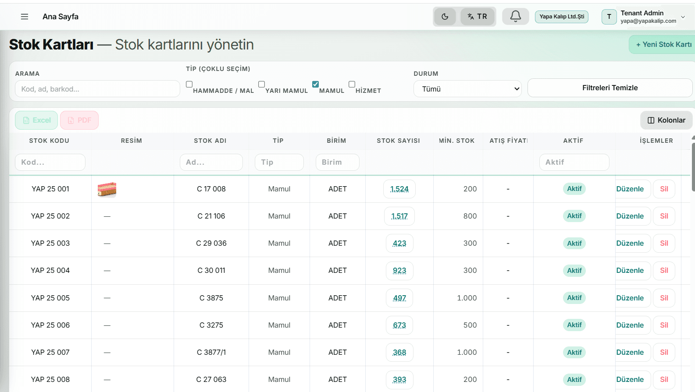Open Kolonlar column chooser
The height and width of the screenshot is (392, 695).
[666, 120]
